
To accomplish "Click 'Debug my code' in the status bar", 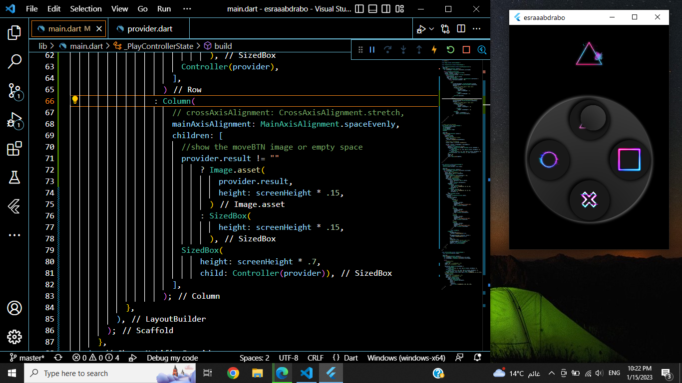I will [172, 358].
